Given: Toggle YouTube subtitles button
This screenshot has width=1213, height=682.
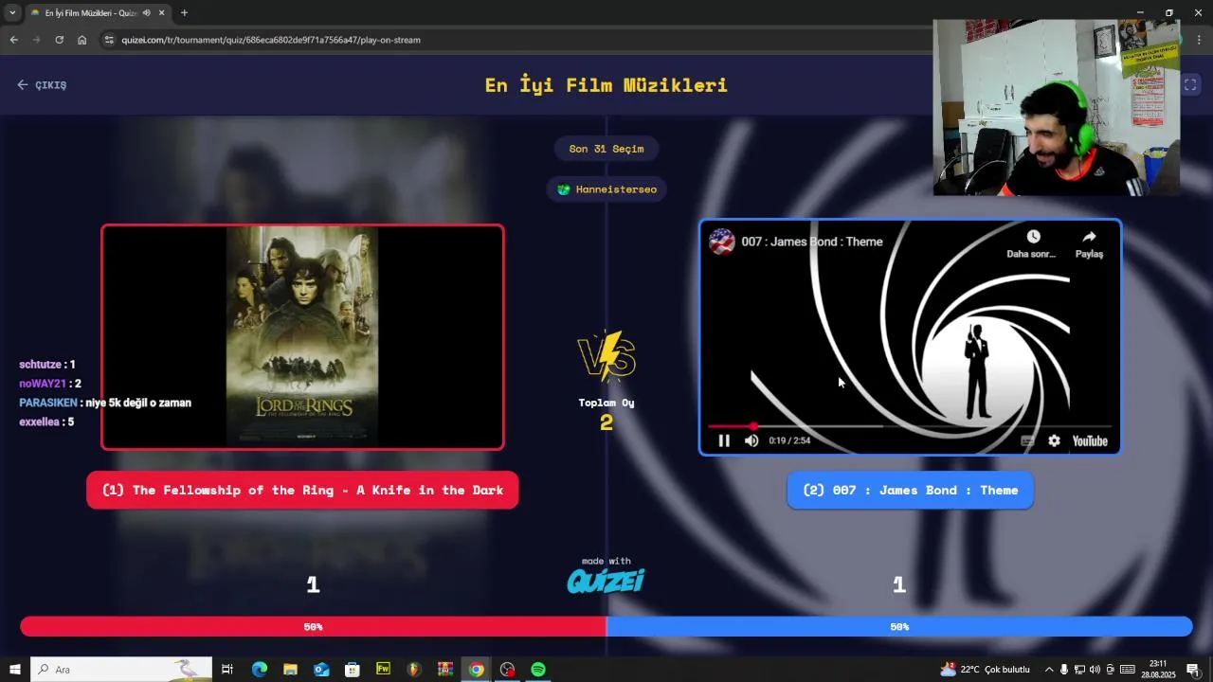Looking at the screenshot, I should [1027, 440].
